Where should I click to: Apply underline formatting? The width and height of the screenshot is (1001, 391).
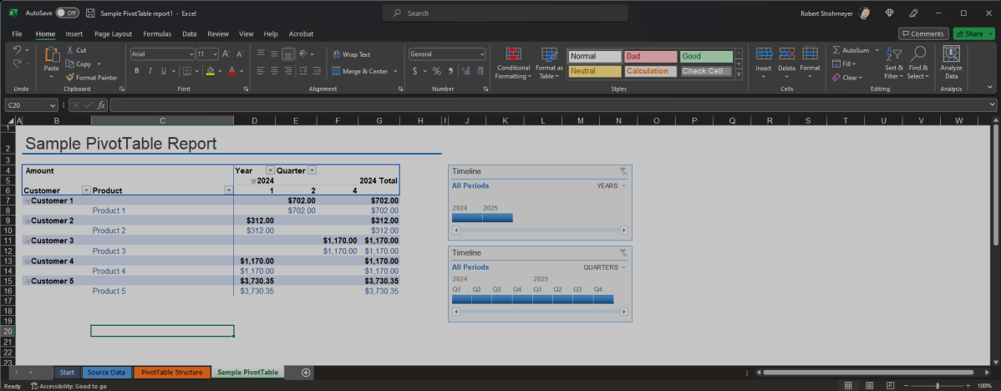coord(164,71)
